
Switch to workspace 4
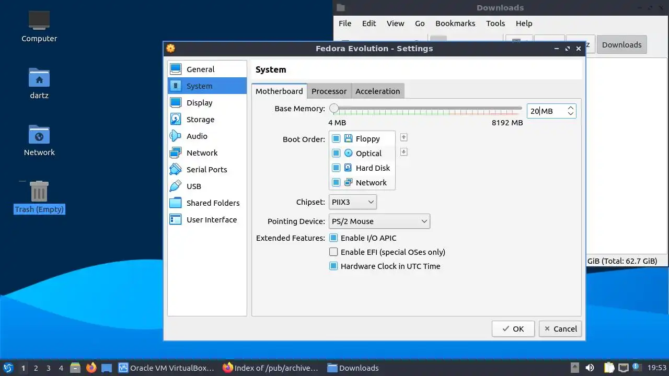pyautogui.click(x=61, y=368)
